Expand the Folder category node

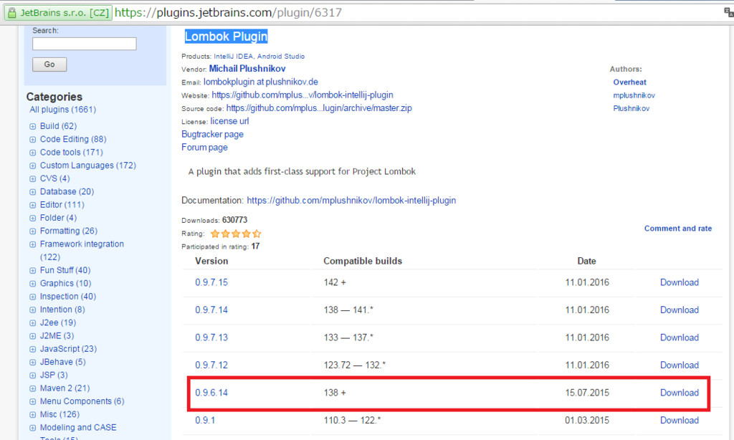(33, 218)
